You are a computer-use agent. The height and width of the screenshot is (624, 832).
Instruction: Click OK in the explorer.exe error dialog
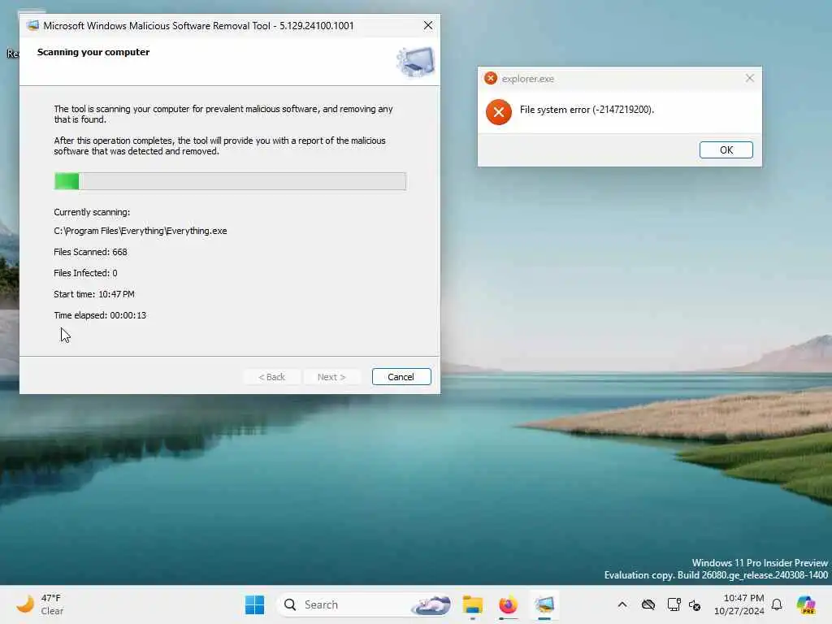pyautogui.click(x=726, y=150)
